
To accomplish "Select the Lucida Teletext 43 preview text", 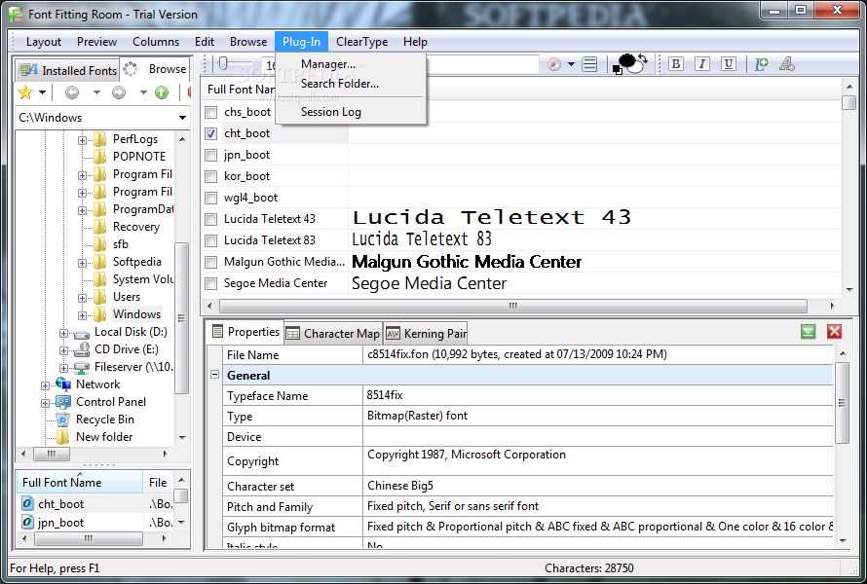I will pos(492,218).
